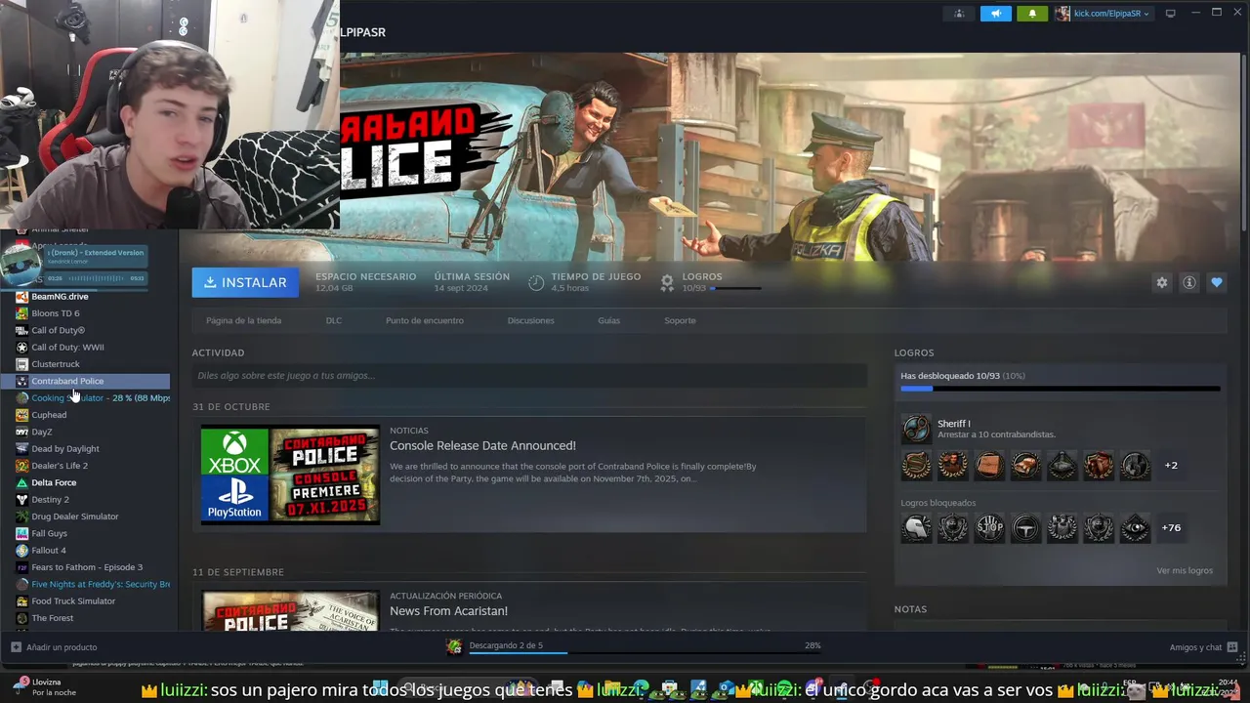The width and height of the screenshot is (1250, 703).
Task: Click the activity input field 'Diles algo sobre este juego'
Action: (529, 375)
